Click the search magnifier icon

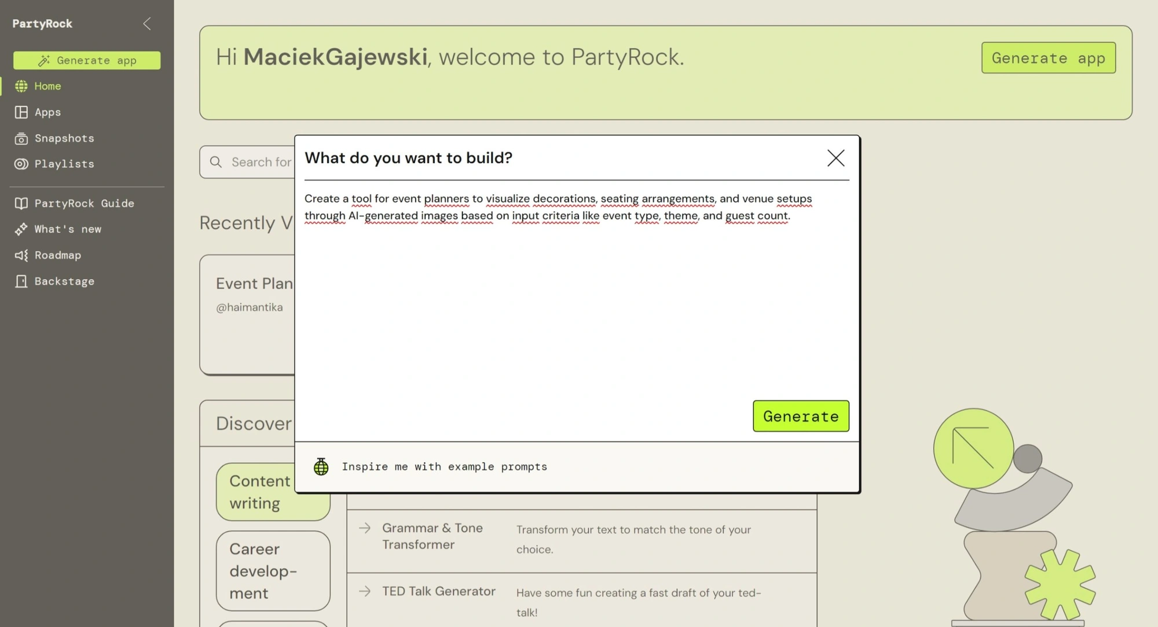[216, 162]
